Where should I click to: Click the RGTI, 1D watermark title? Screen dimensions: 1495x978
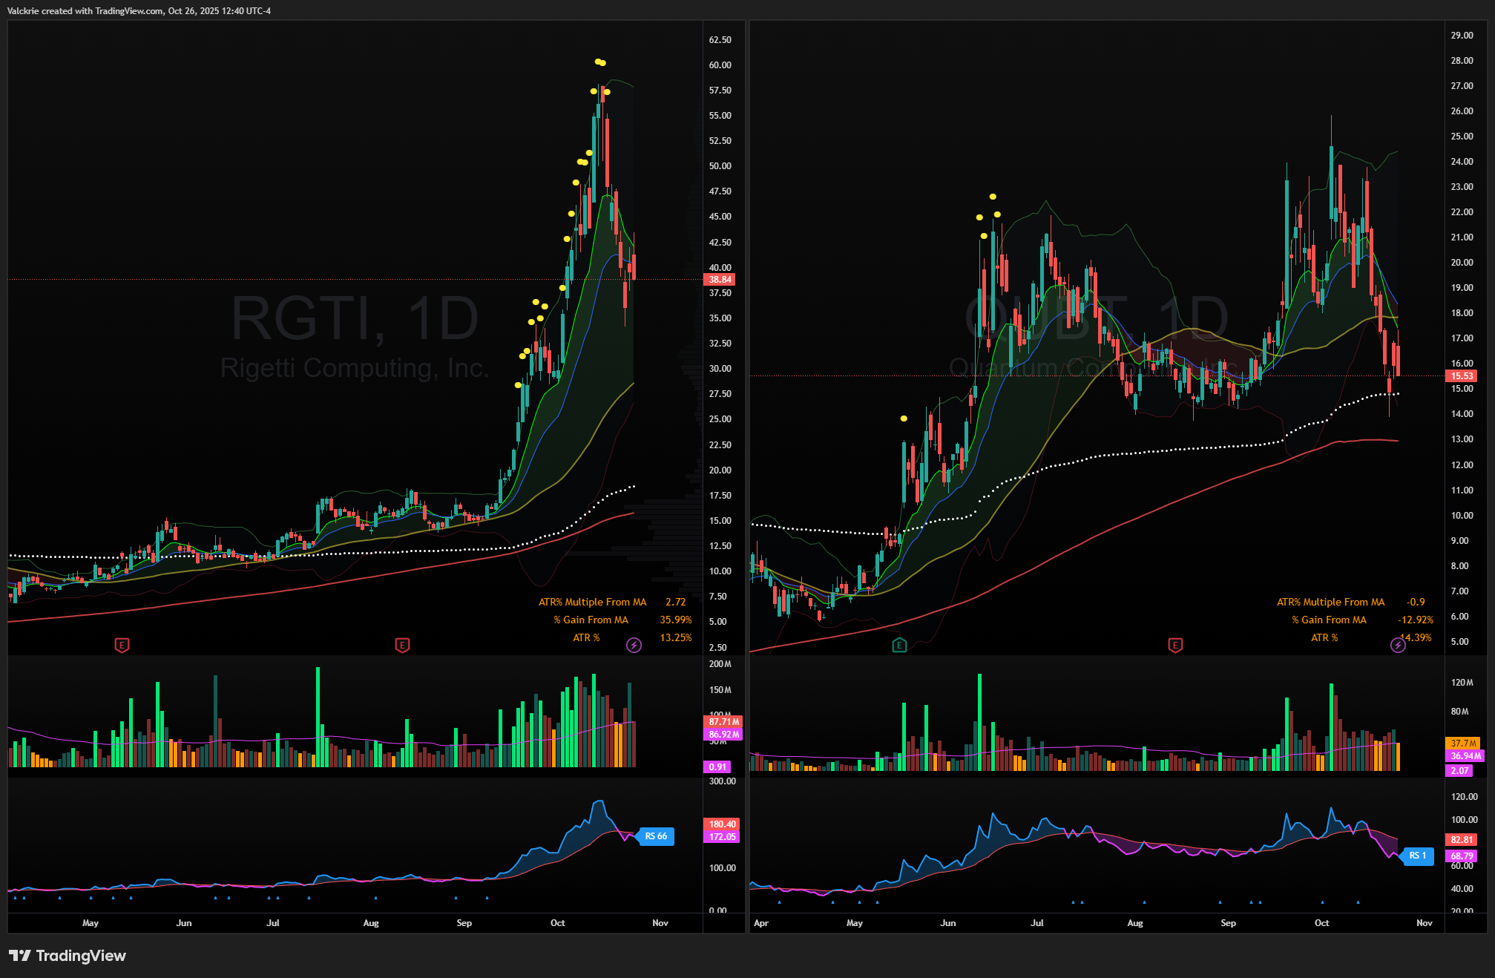tap(355, 318)
